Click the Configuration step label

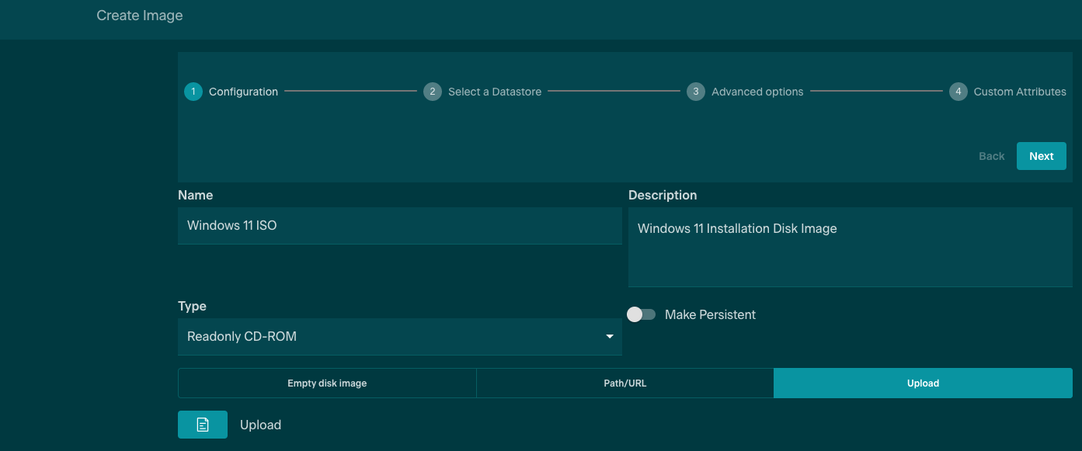[243, 92]
